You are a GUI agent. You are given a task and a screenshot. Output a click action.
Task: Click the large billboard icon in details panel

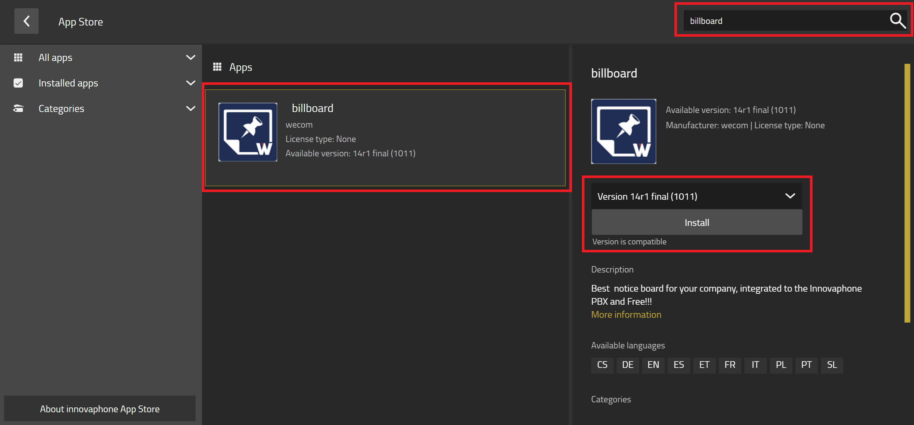tap(623, 131)
